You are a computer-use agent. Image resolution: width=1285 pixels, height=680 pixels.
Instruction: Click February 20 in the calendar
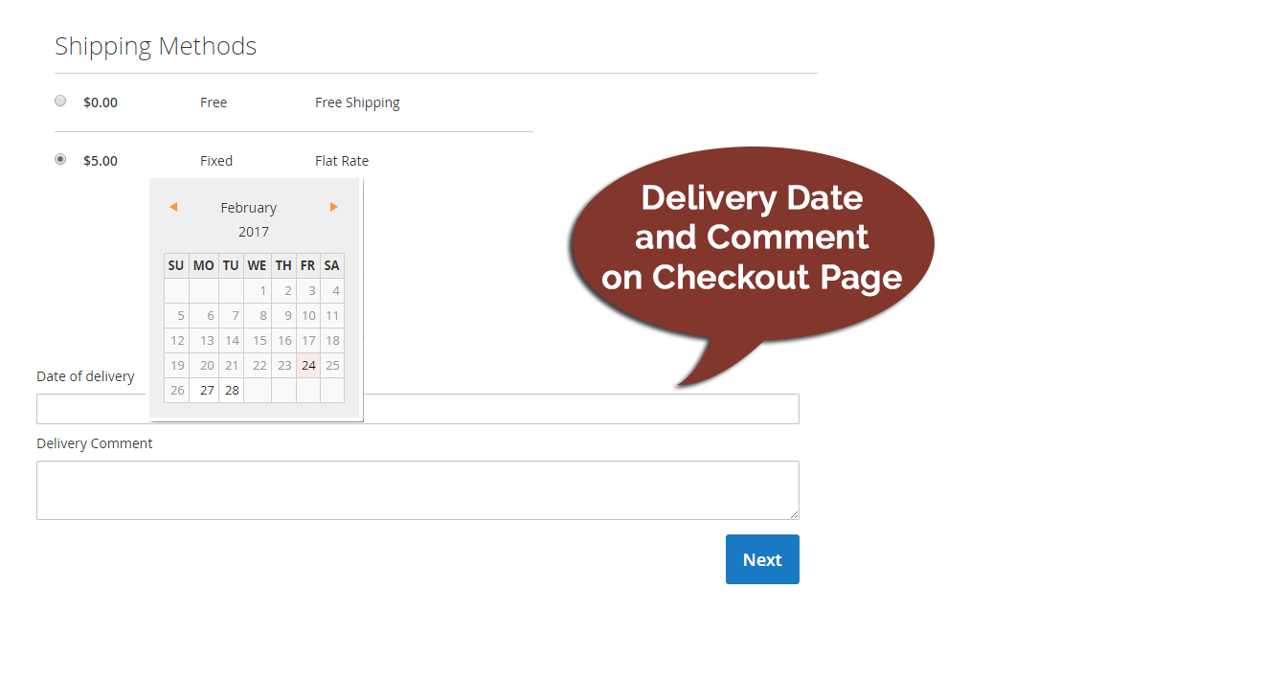[x=207, y=365]
